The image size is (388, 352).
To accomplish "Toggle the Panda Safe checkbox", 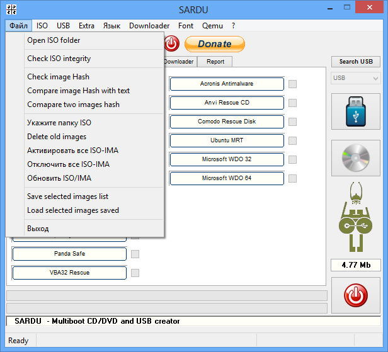I will [135, 254].
